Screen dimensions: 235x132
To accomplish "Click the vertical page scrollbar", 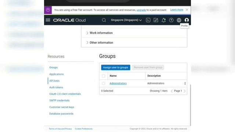I will pos(190,105).
